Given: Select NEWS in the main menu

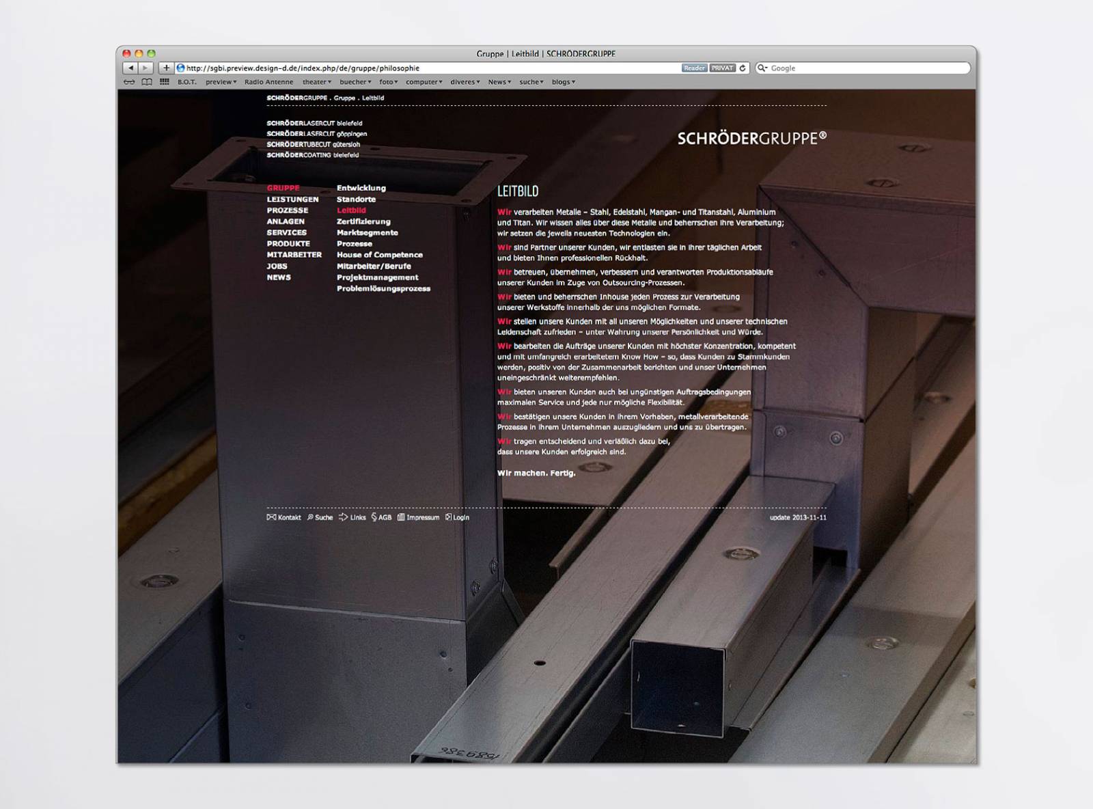Looking at the screenshot, I should pyautogui.click(x=279, y=277).
